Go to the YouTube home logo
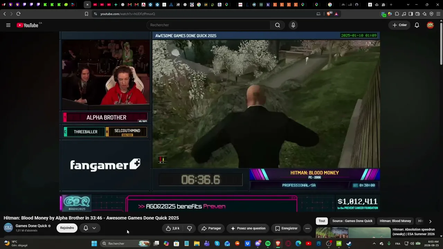This screenshot has height=249, width=443. [27, 25]
